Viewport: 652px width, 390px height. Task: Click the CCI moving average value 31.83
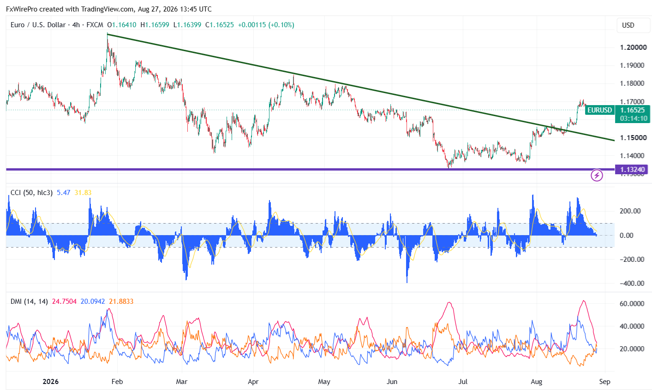click(83, 193)
